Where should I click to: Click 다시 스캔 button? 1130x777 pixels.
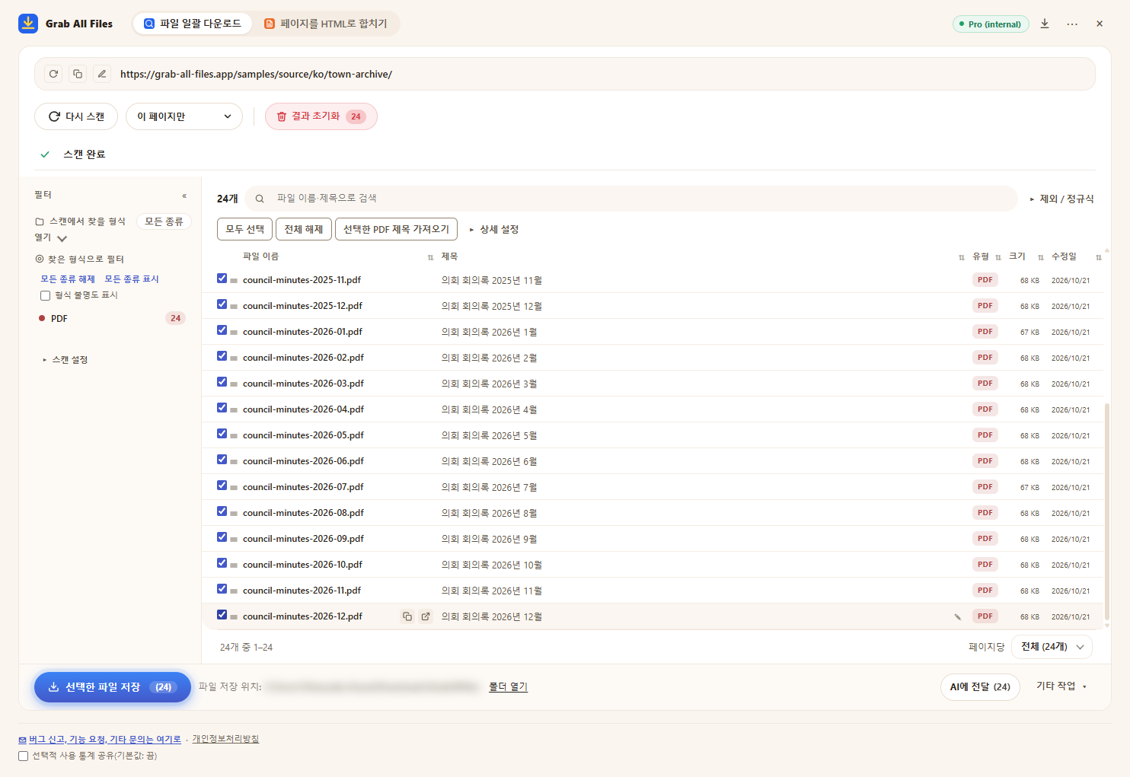(x=76, y=116)
